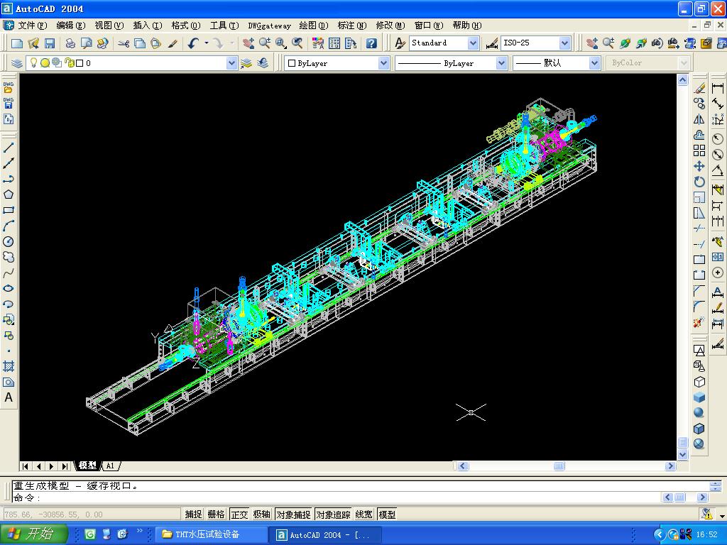727x545 pixels.
Task: Select the Sphere solid tool
Action: click(x=699, y=412)
